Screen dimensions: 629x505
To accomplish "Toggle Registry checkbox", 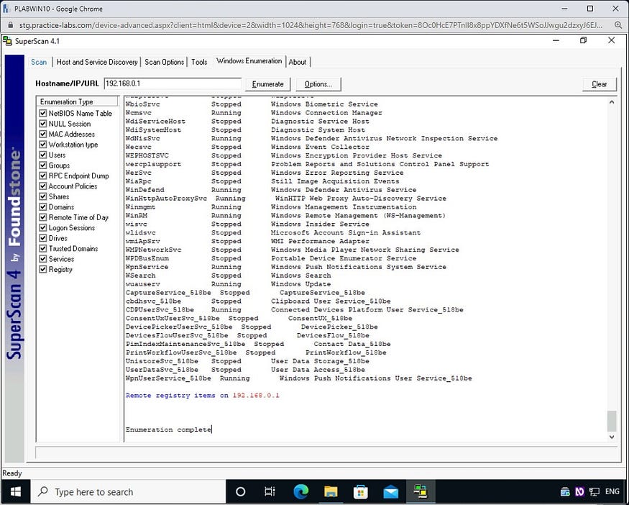I will [x=43, y=269].
